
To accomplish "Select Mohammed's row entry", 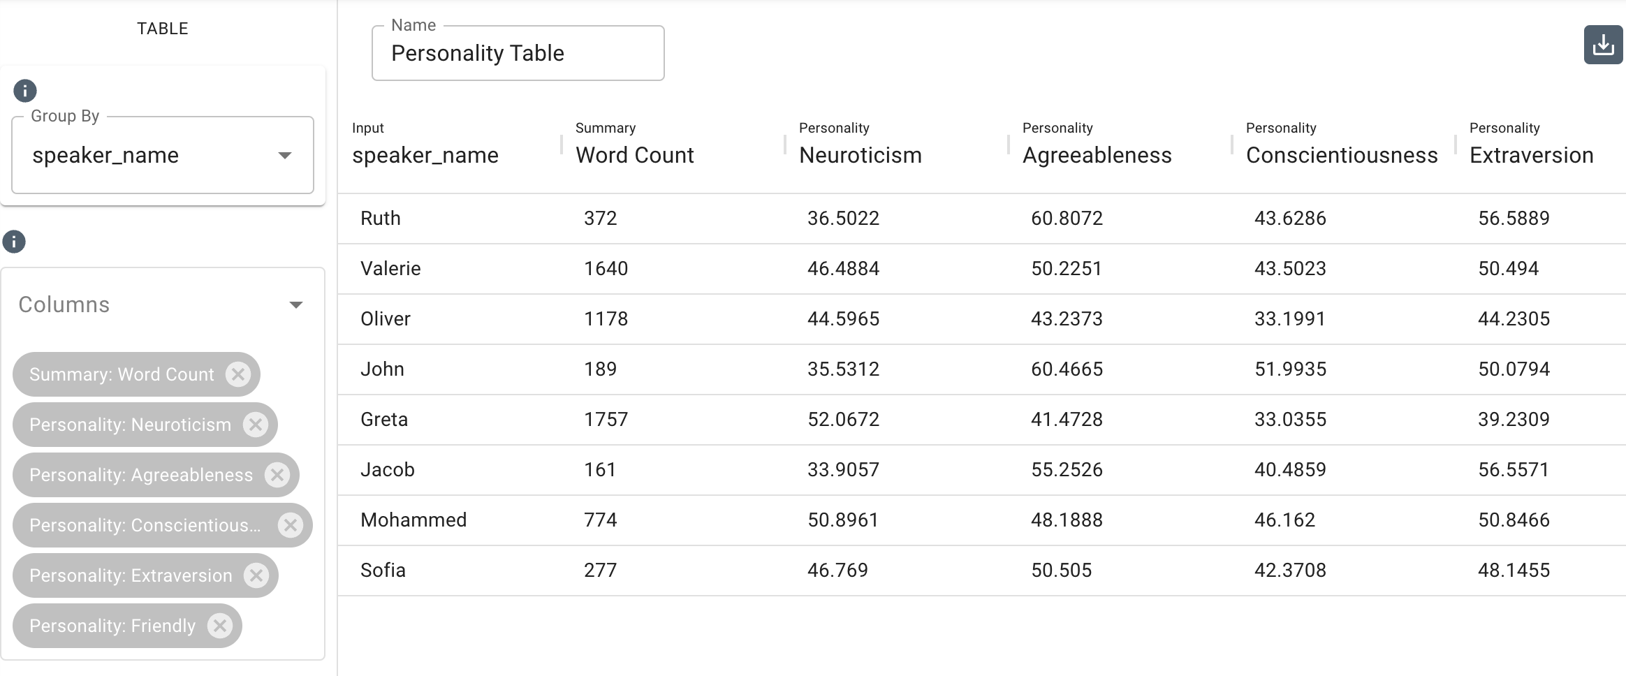I will point(413,520).
